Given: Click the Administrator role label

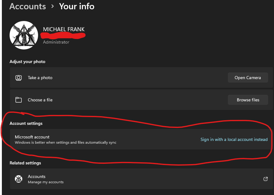Looking at the screenshot, I should 56,42.
